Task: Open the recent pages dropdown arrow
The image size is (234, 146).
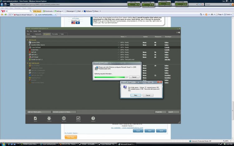Action: click(x=8, y=4)
